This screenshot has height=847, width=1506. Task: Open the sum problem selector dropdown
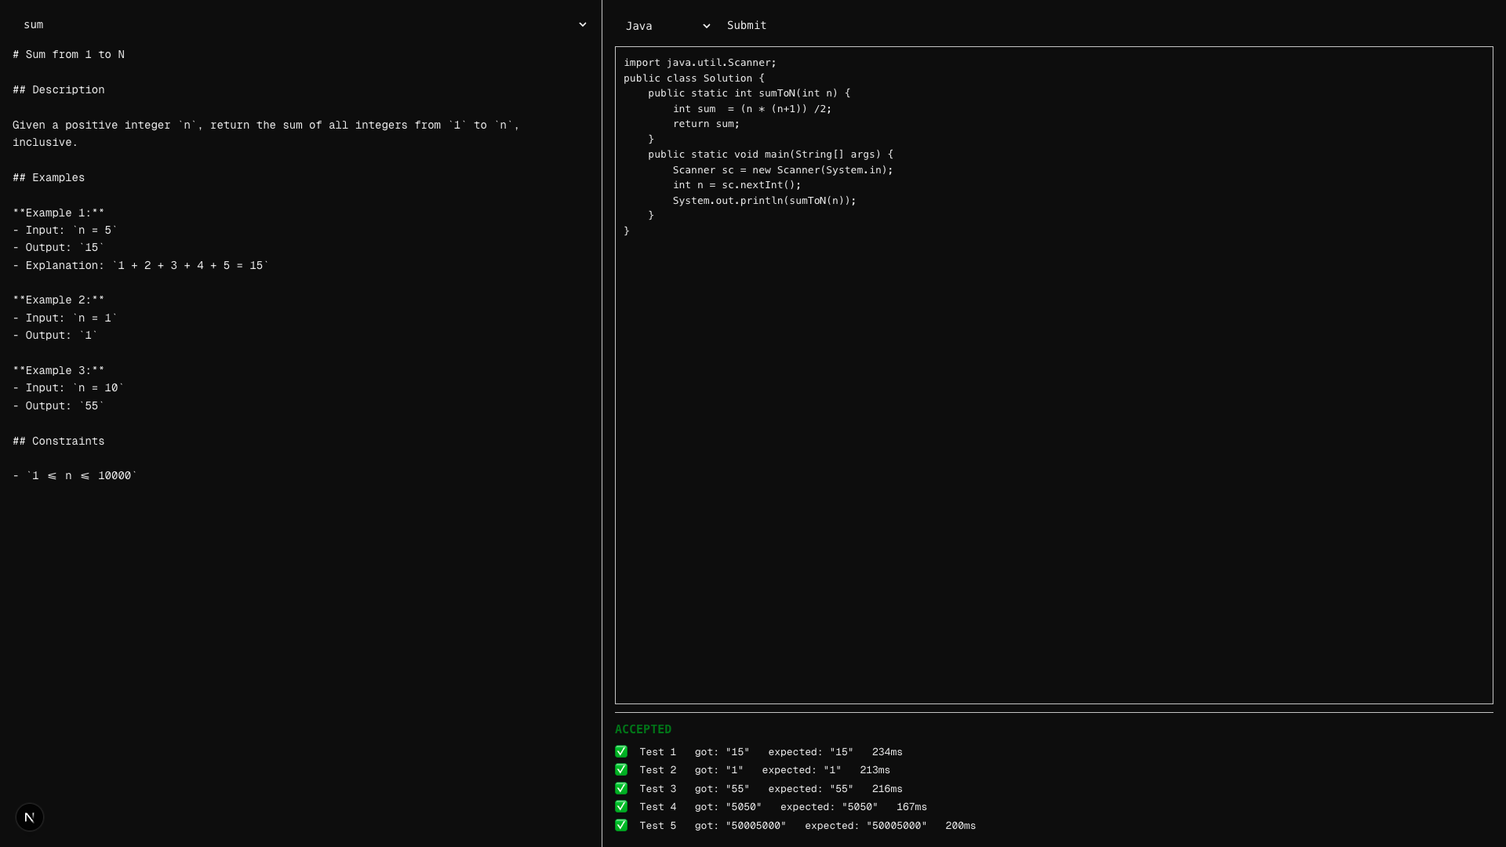[301, 24]
